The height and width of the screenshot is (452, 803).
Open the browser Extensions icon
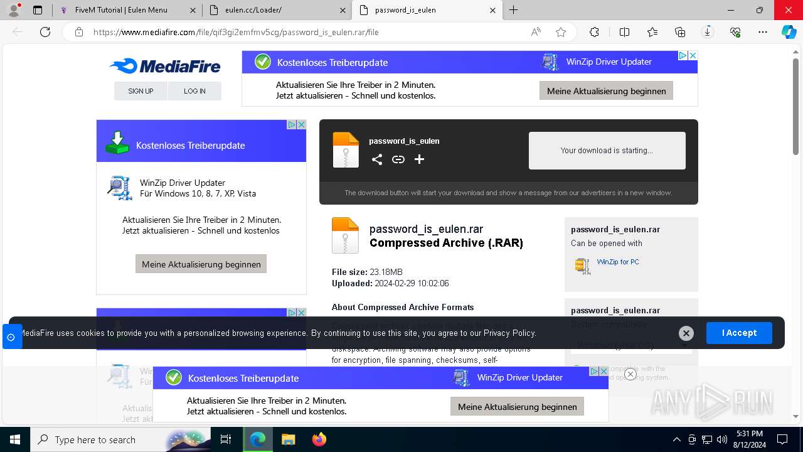coord(595,32)
